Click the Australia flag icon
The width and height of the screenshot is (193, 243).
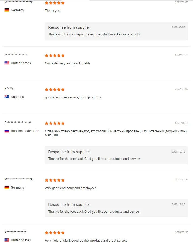7,97
